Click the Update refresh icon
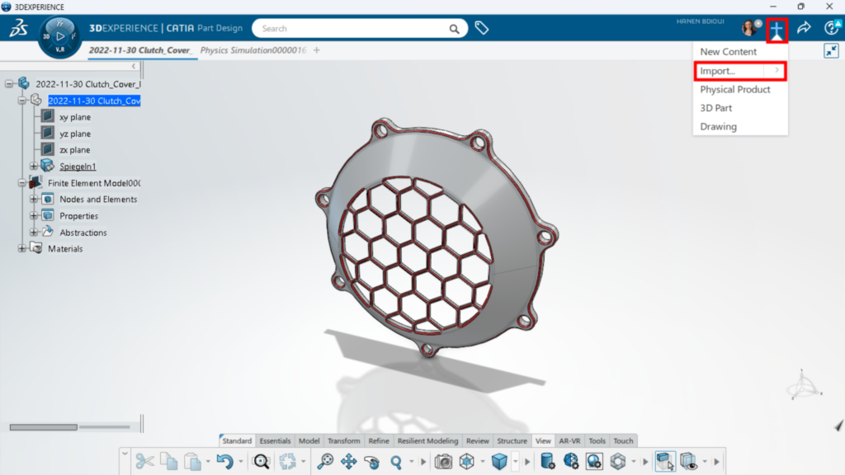The image size is (845, 475). coord(288,462)
